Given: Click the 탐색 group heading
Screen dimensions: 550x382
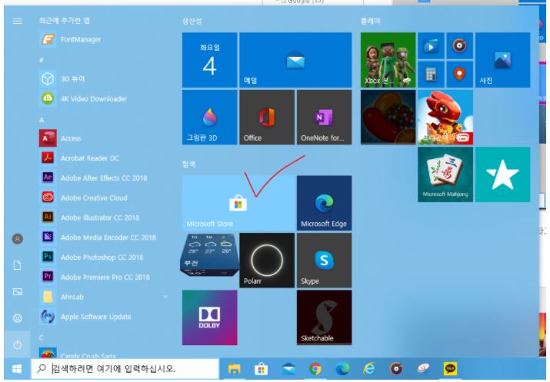Looking at the screenshot, I should (188, 164).
